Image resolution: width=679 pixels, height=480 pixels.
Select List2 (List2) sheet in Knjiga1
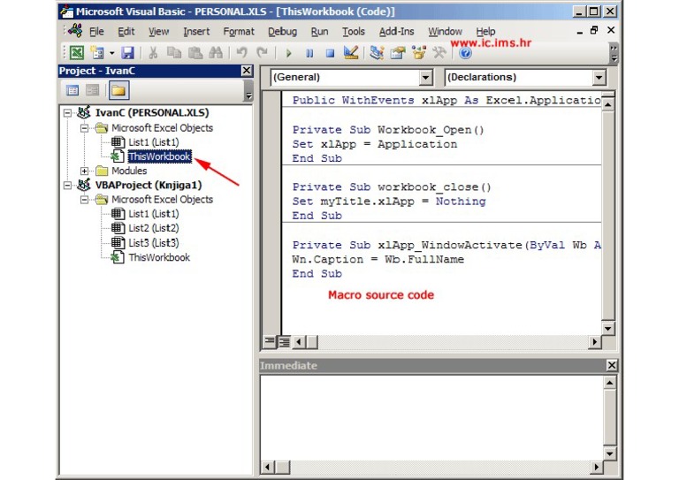(153, 228)
